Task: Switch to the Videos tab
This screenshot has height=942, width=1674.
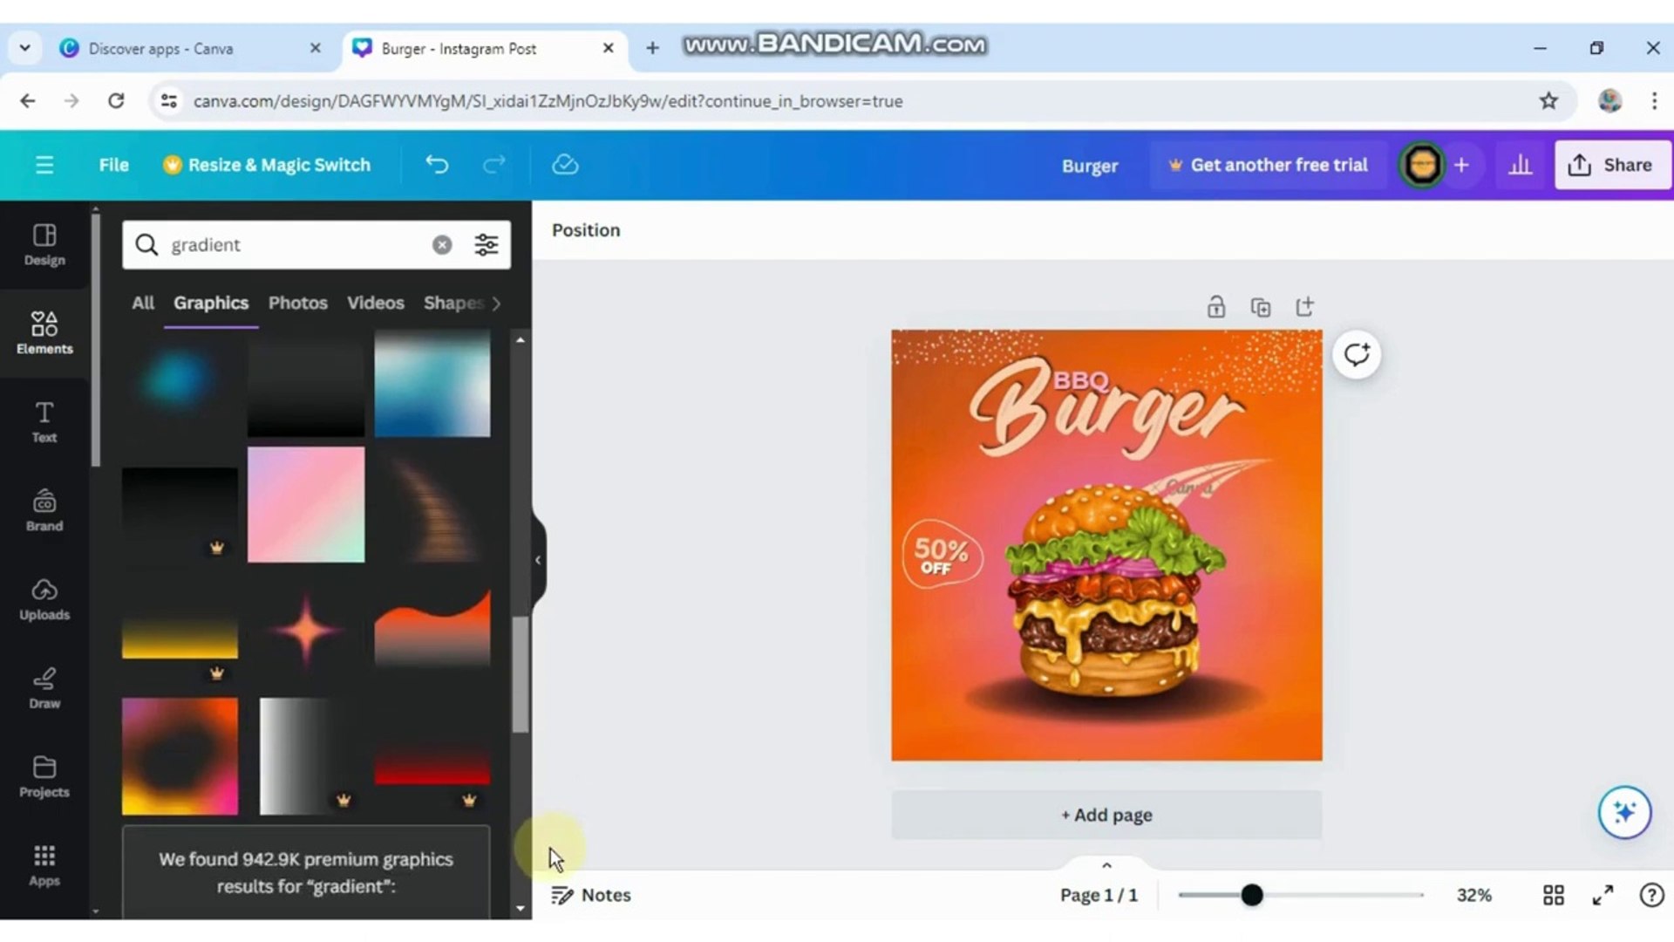Action: pos(375,303)
